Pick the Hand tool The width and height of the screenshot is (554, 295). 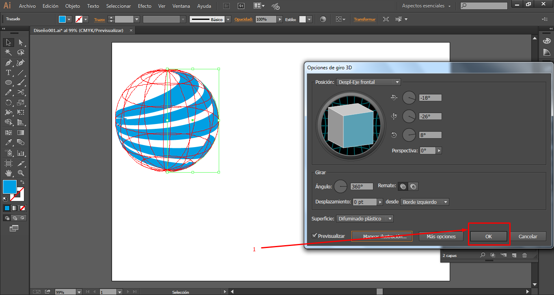[8, 173]
